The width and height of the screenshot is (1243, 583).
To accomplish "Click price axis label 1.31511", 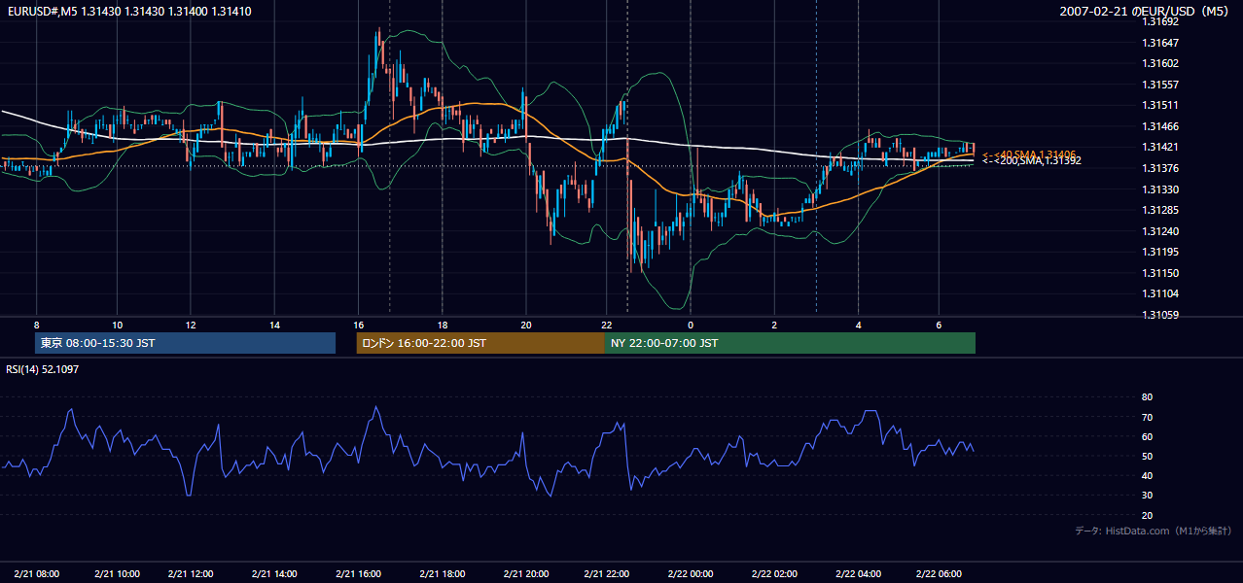I will point(1160,105).
